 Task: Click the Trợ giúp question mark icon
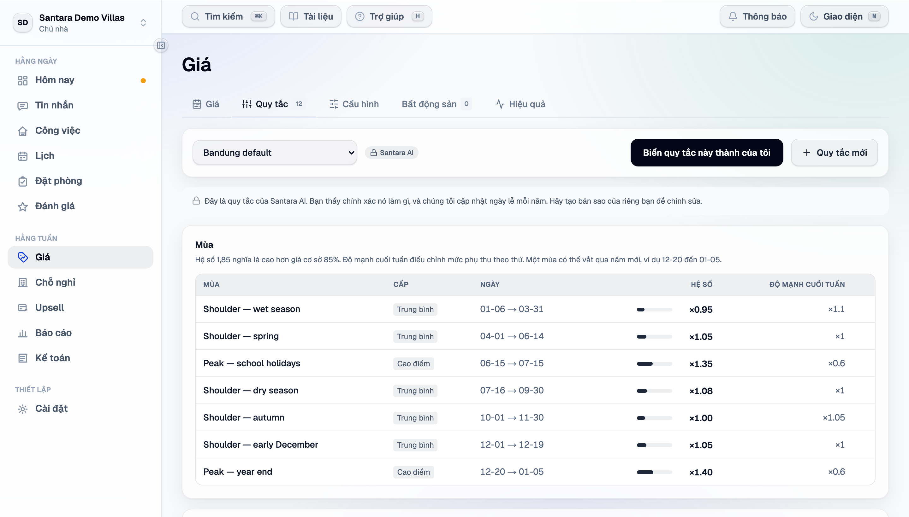(x=359, y=16)
